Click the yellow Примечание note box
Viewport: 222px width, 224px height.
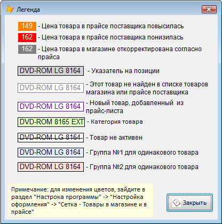point(81,201)
